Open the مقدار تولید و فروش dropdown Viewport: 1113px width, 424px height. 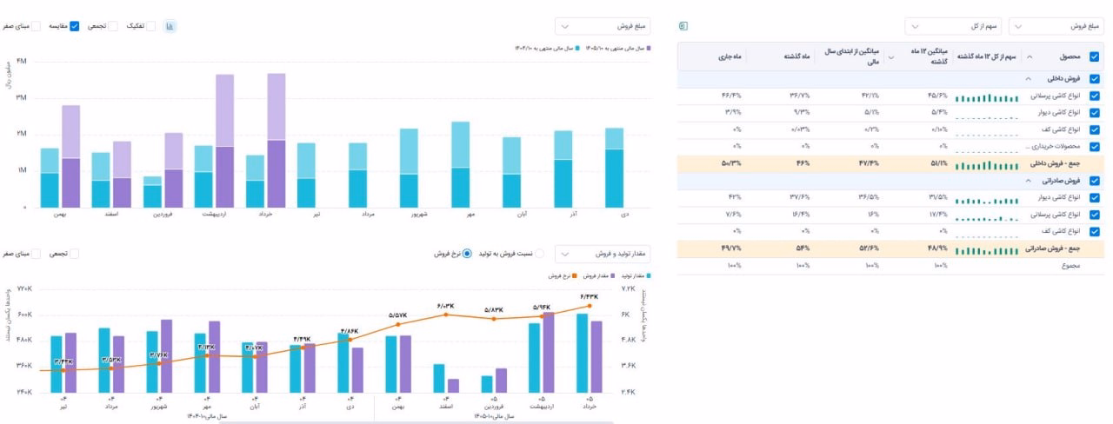tap(604, 254)
